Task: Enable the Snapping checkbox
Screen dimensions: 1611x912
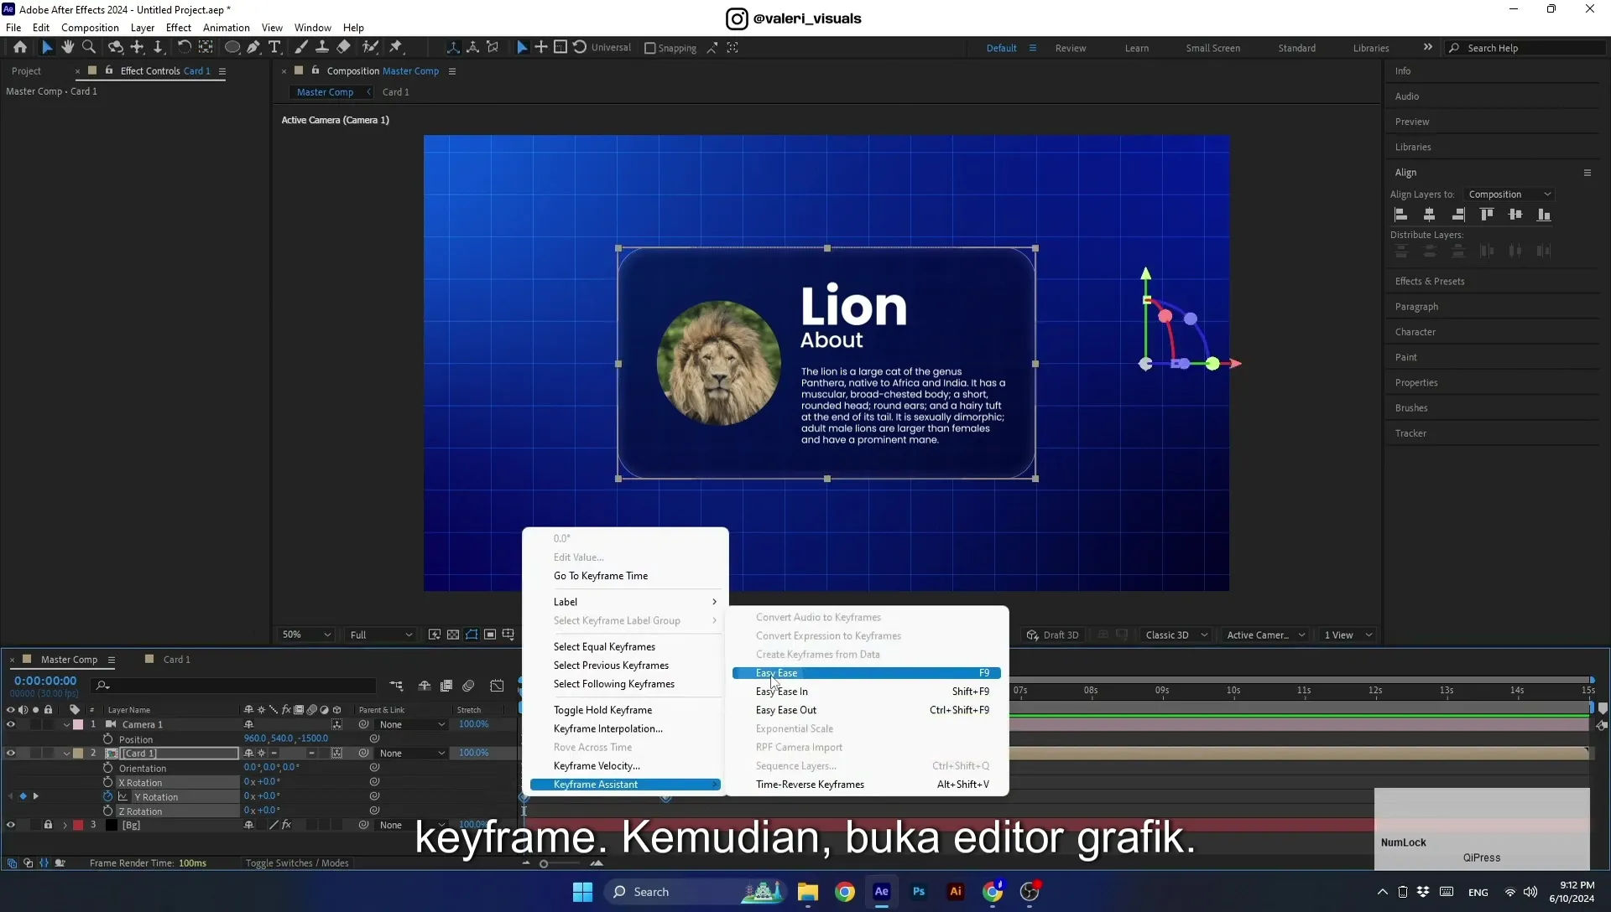Action: tap(649, 48)
